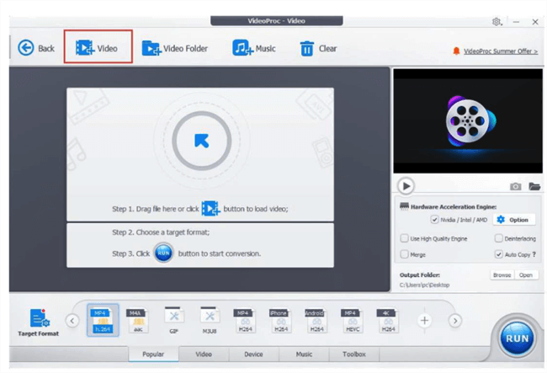This screenshot has width=547, height=373.
Task: Switch to the Popular tab
Action: (153, 354)
